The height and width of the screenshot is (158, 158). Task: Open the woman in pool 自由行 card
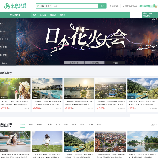click(15, 144)
